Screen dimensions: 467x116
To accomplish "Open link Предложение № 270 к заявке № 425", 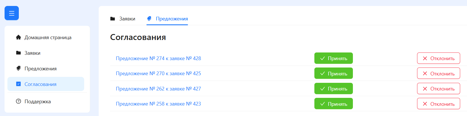I will 158,73.
